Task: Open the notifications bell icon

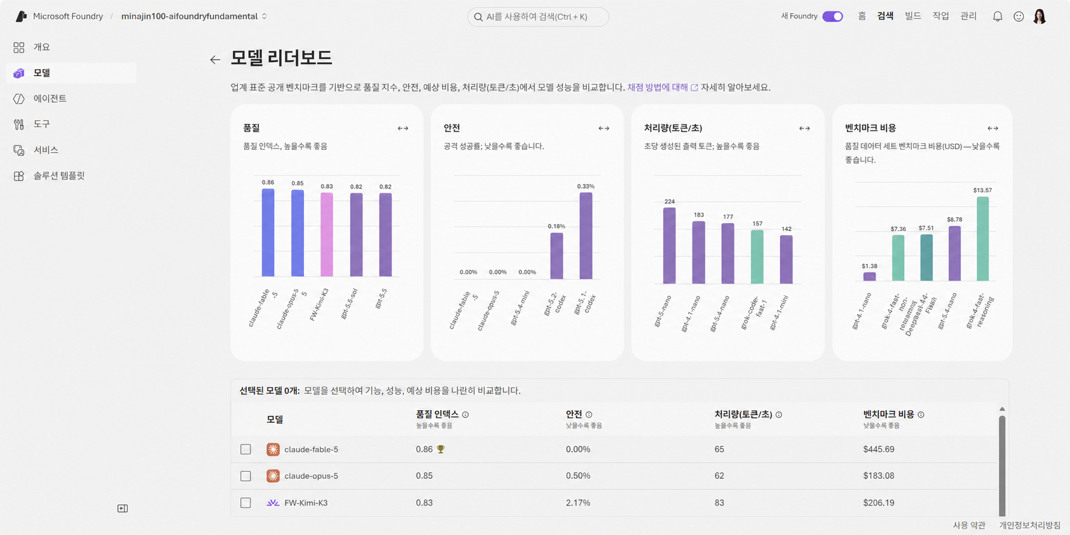Action: [x=998, y=16]
